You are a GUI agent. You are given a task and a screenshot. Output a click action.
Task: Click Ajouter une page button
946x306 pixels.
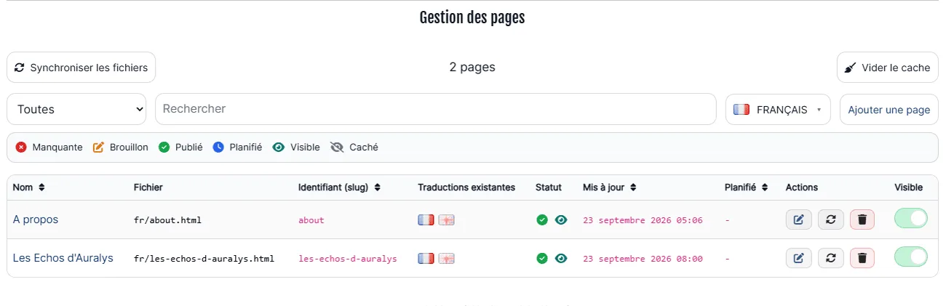pos(889,110)
